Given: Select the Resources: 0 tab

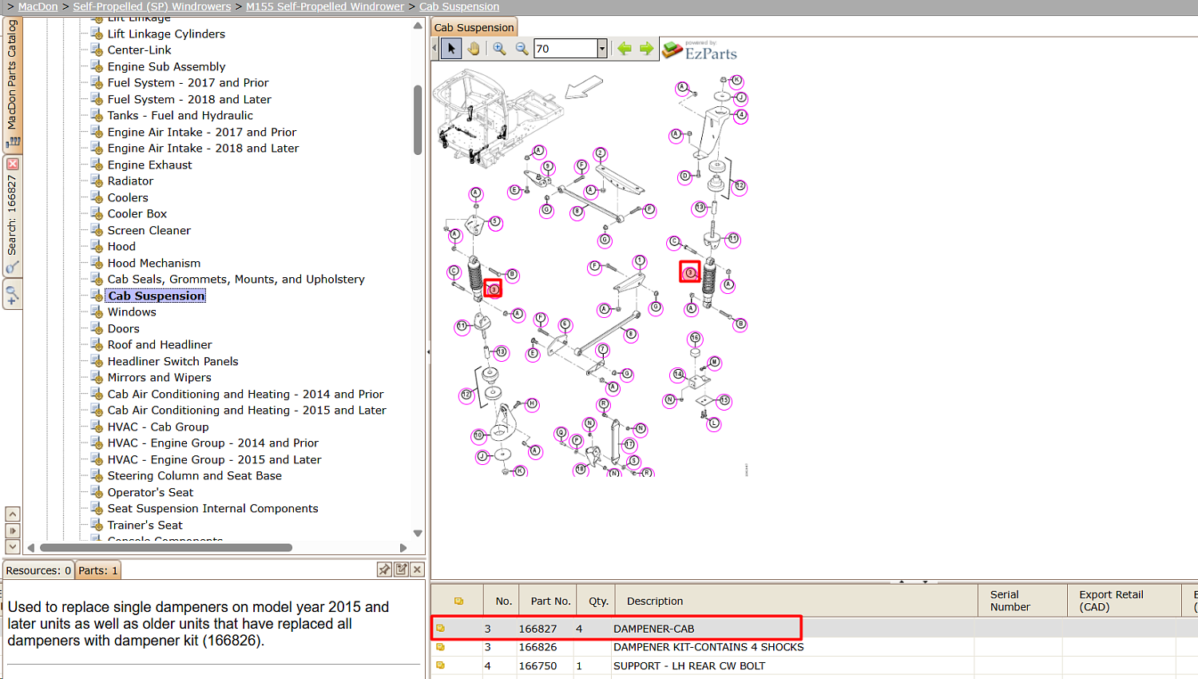Looking at the screenshot, I should coord(38,570).
